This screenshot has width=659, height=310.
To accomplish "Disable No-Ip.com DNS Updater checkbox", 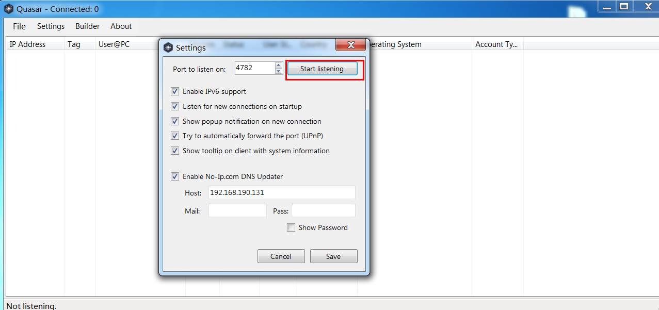I will point(175,176).
